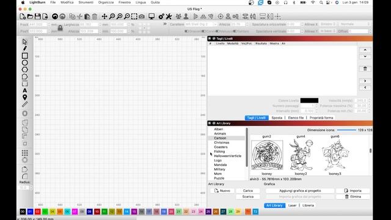This screenshot has width=391, height=220.
Task: Click the Pan/move view cross-arrows icon
Action: 104,16
